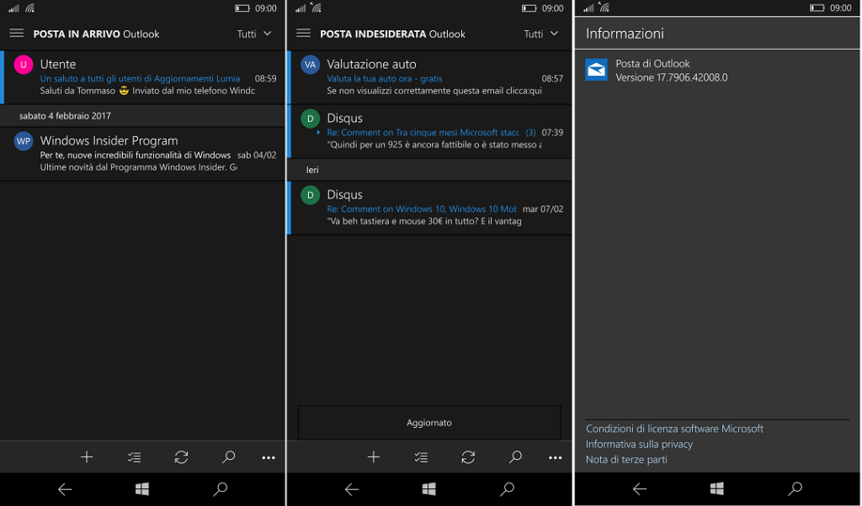Tap back arrow on Posta in arrivo phone
Screen dimensions: 862x506
pyautogui.click(x=65, y=489)
